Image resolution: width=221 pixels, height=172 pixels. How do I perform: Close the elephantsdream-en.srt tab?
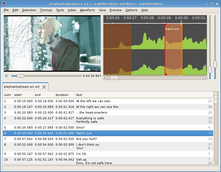[x=44, y=87]
